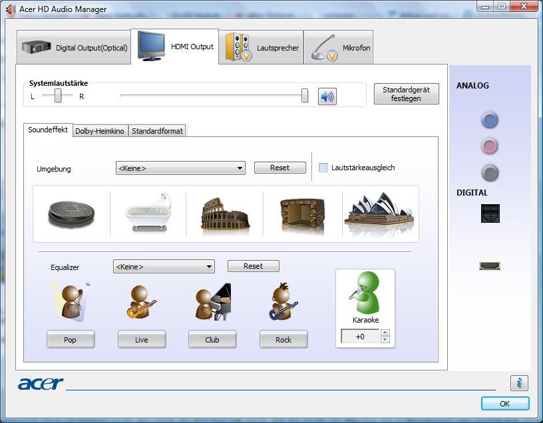Click the digital optical connector icon
The width and height of the screenshot is (543, 423).
pyautogui.click(x=490, y=213)
